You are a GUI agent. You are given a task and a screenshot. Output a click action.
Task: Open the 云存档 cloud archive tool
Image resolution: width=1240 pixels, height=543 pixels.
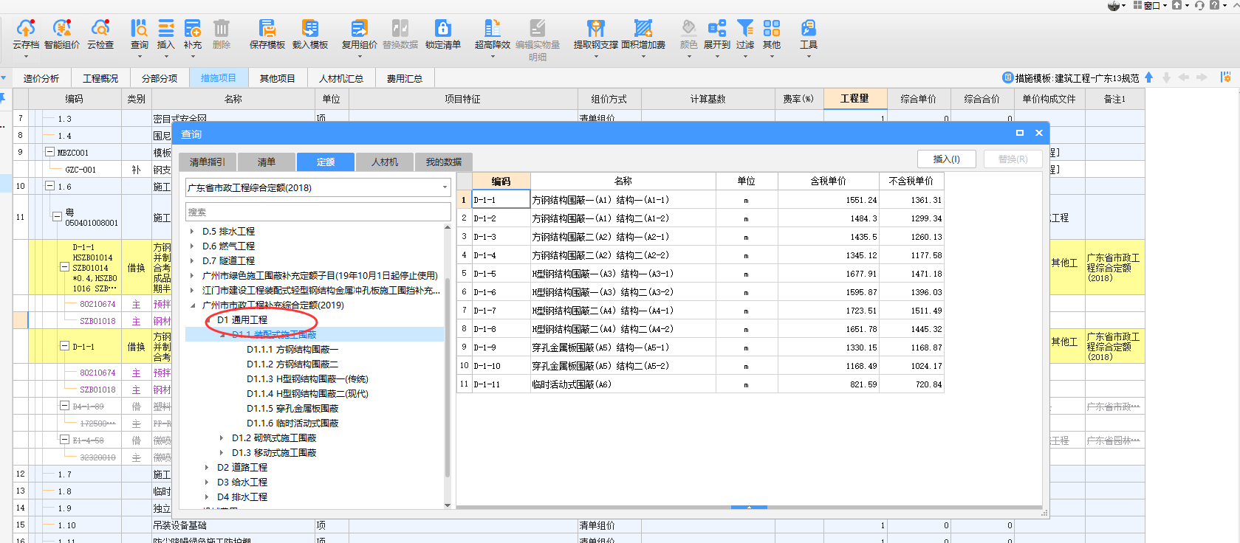tap(26, 35)
